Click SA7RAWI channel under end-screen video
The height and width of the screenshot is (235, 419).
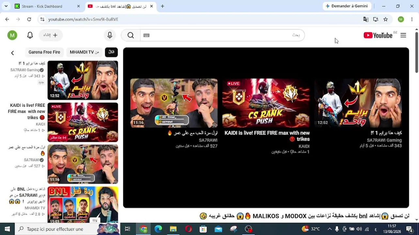coord(208,140)
